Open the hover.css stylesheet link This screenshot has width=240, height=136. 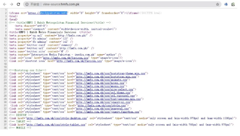click(x=100, y=83)
